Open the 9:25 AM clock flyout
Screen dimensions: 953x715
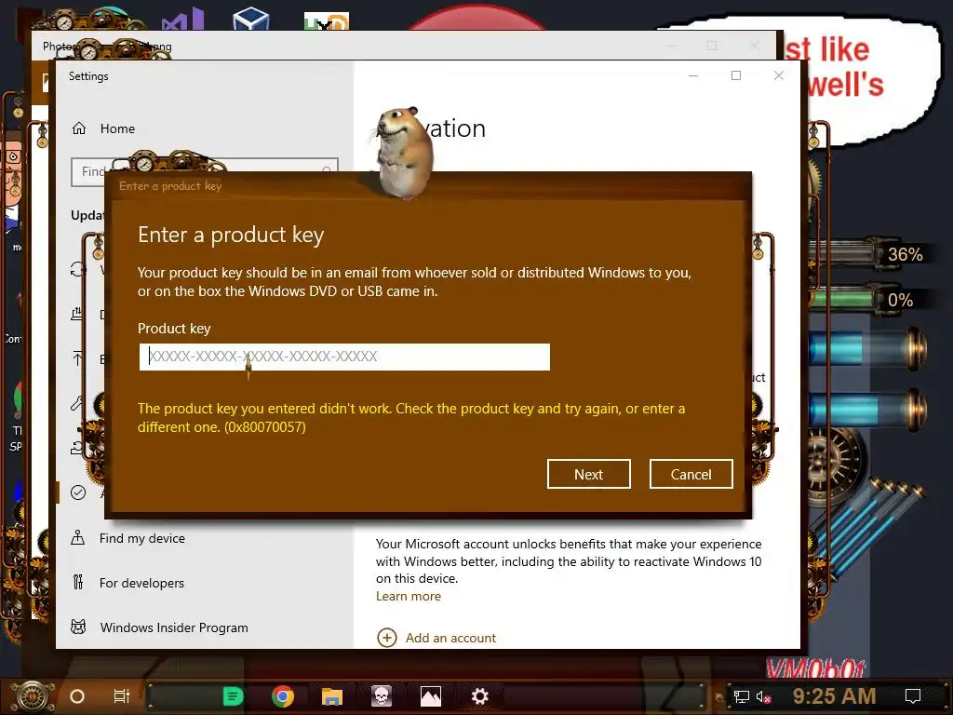click(834, 696)
